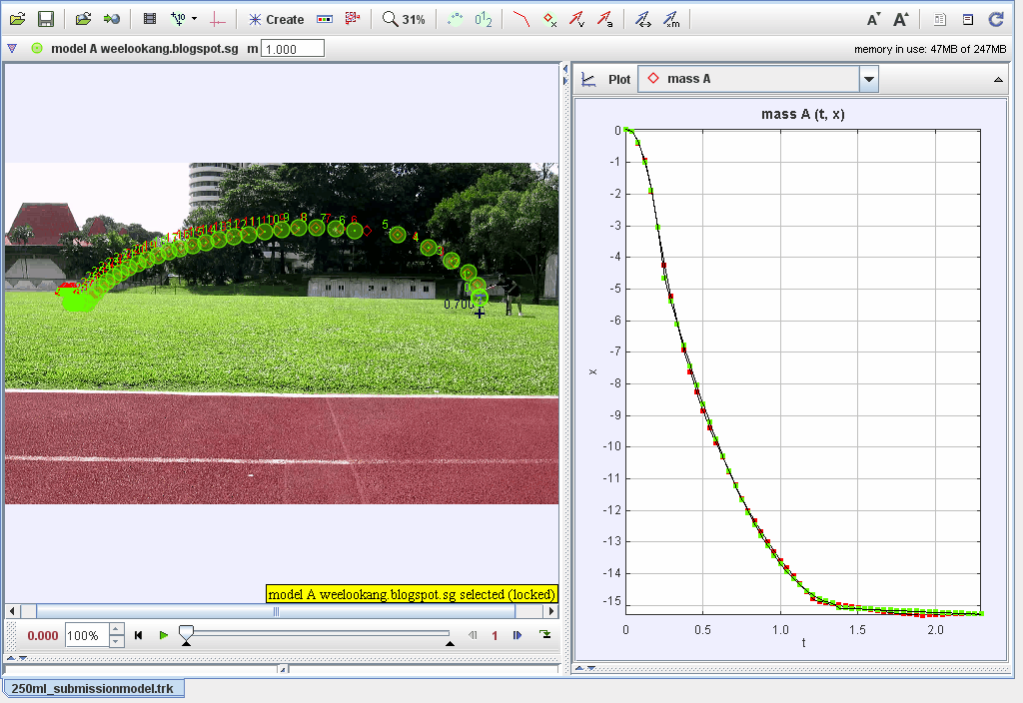The image size is (1023, 703).
Task: Click the 100% play rate field
Action: pos(87,635)
